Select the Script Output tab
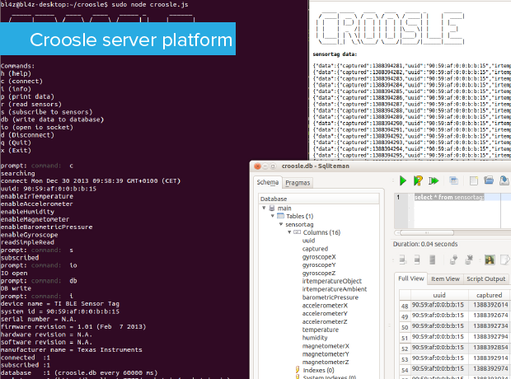This screenshot has height=379, width=511. [485, 279]
